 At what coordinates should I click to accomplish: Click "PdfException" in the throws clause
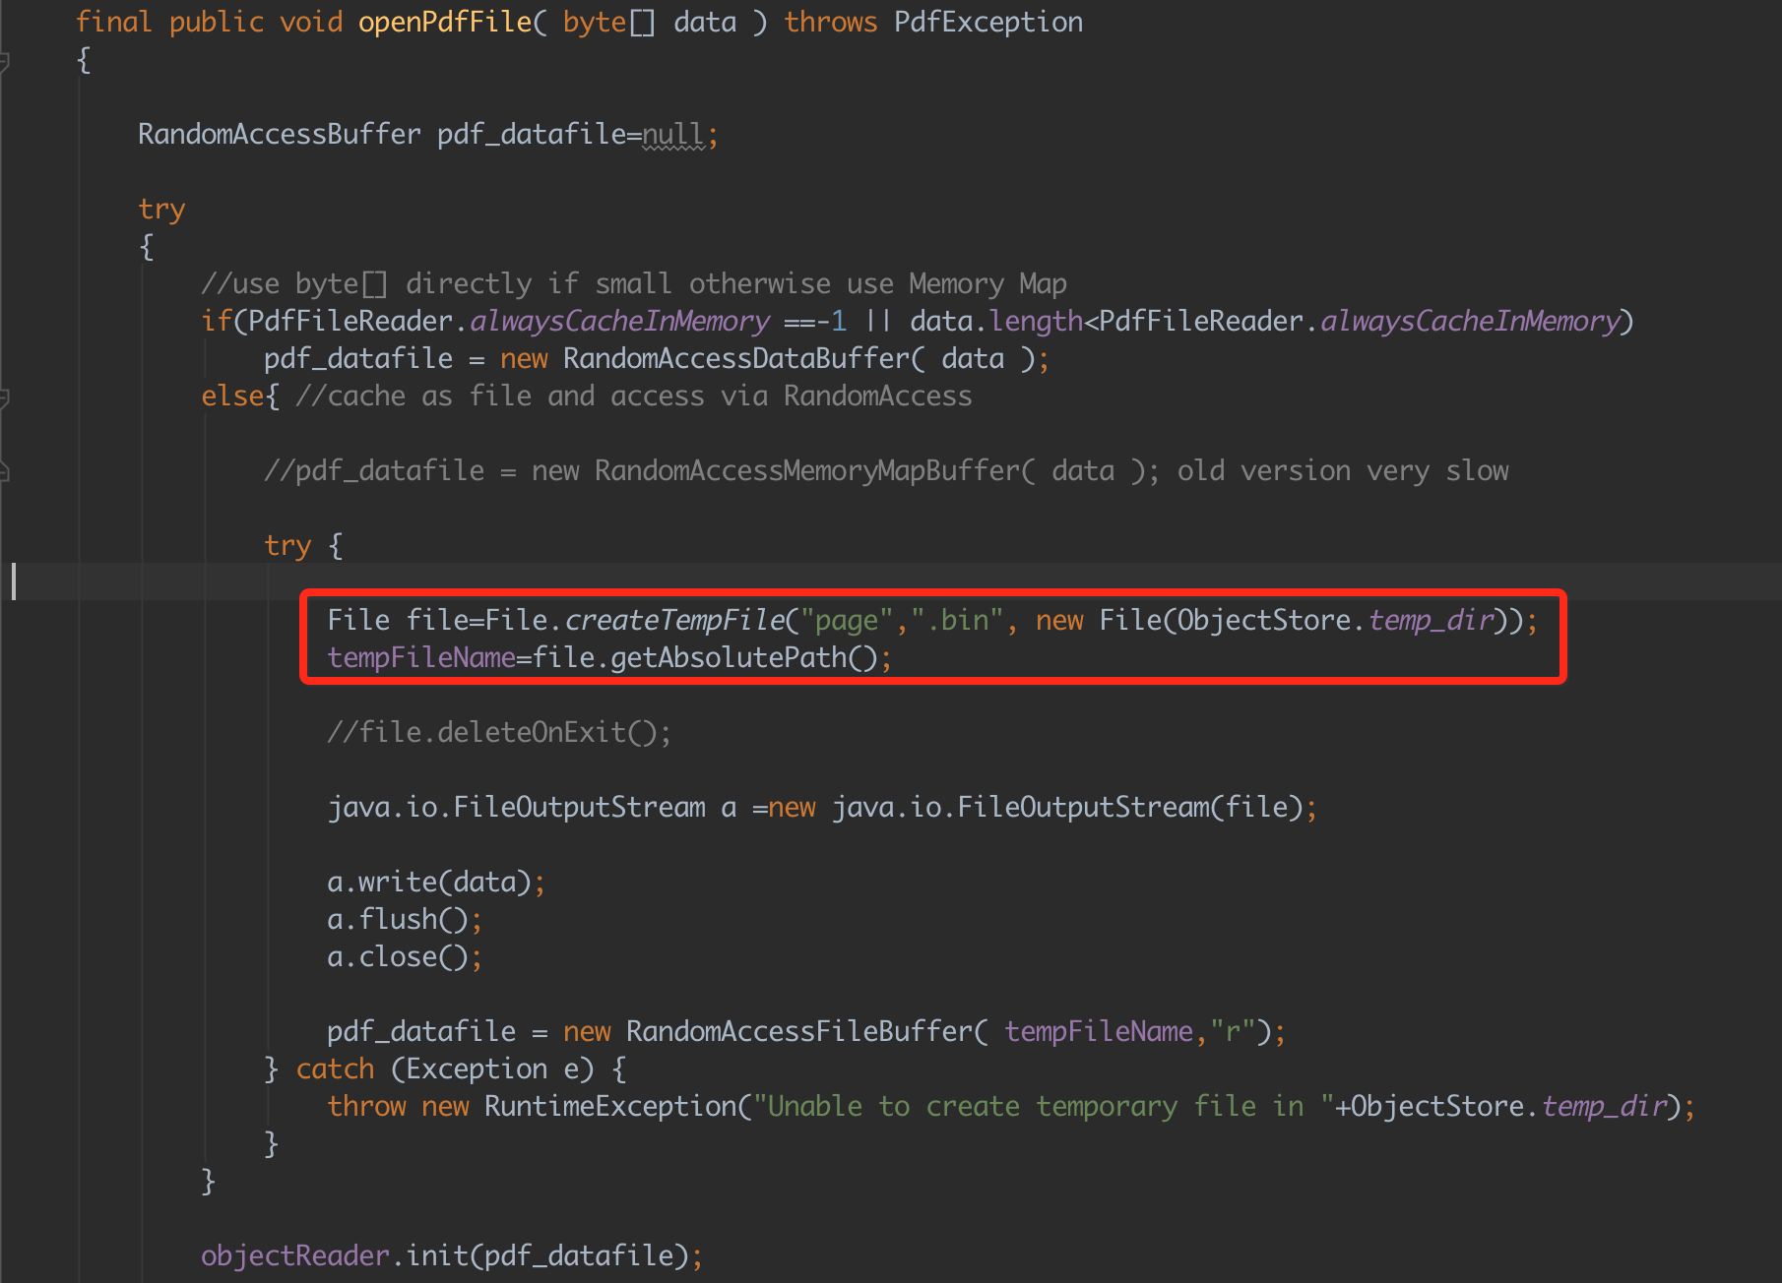(988, 22)
